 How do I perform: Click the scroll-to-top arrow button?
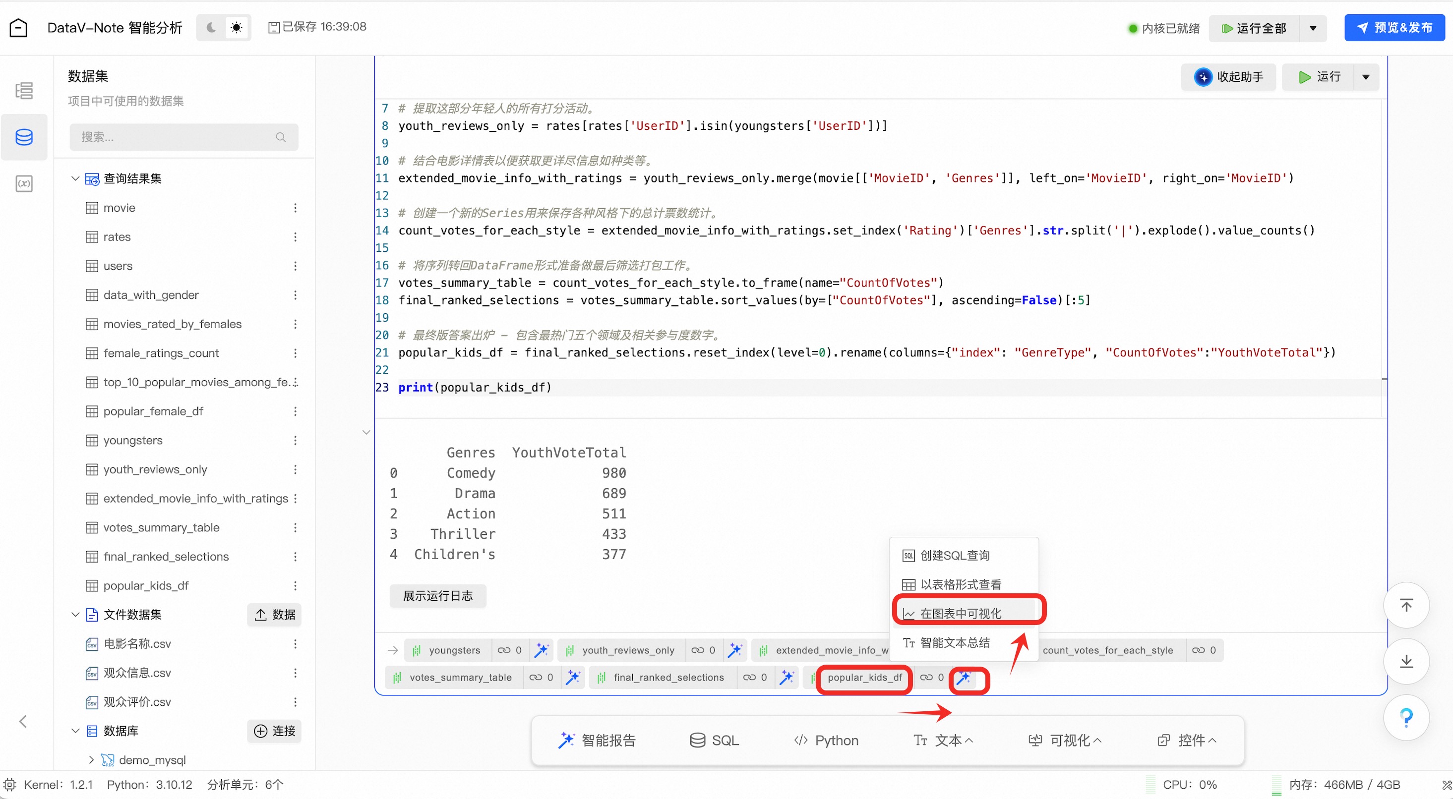[x=1406, y=605]
